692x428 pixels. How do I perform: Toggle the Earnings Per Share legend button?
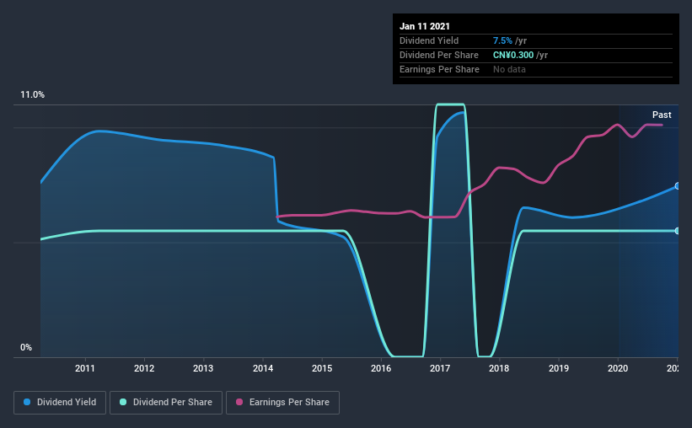(282, 403)
